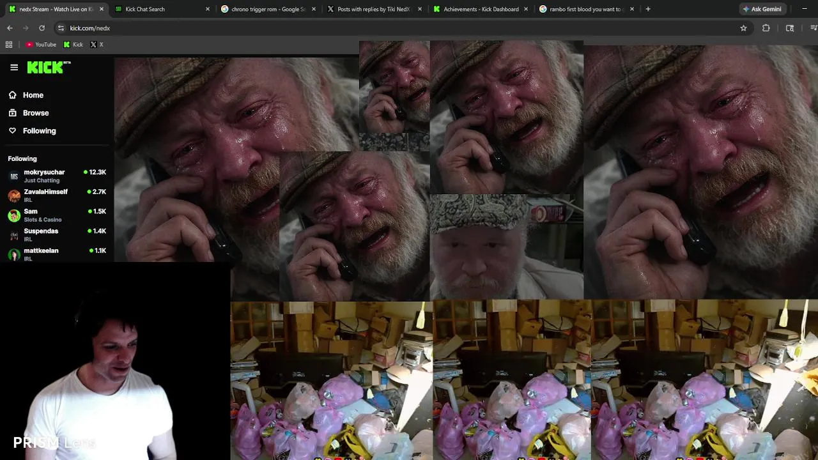Click the Ask Gemini button
Screen dimensions: 818x460
click(762, 9)
